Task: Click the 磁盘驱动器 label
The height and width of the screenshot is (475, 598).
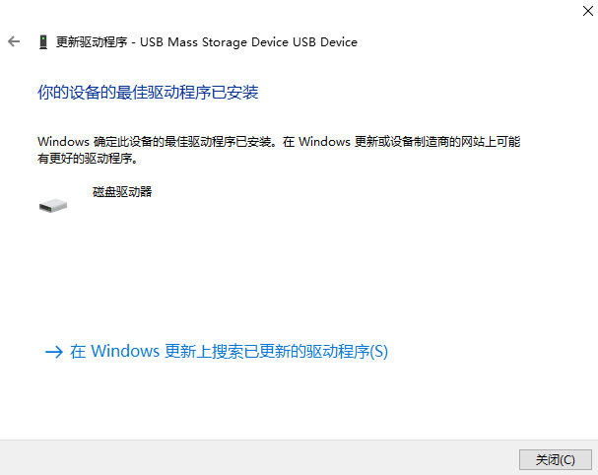Action: 122,191
